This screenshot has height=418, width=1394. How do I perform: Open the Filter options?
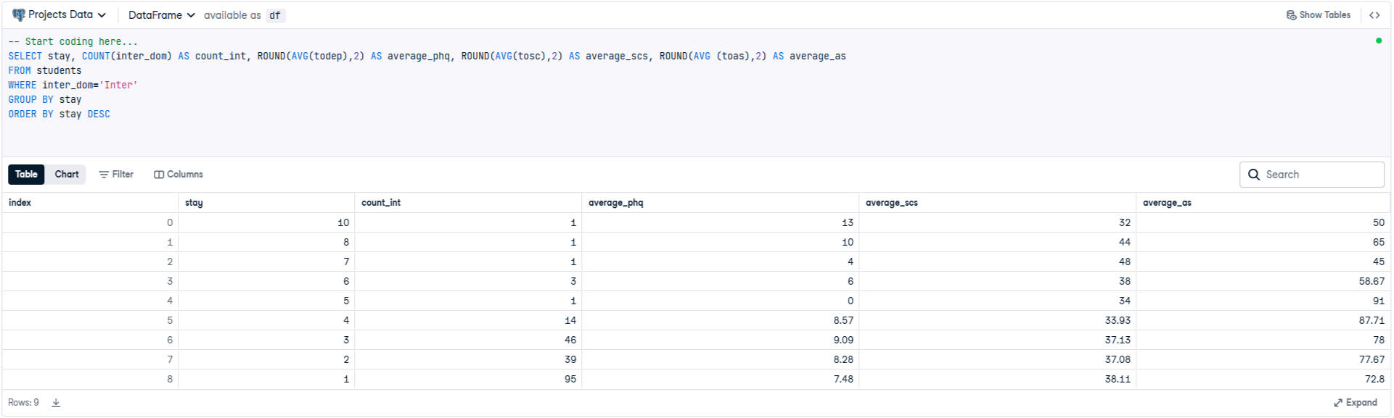116,175
